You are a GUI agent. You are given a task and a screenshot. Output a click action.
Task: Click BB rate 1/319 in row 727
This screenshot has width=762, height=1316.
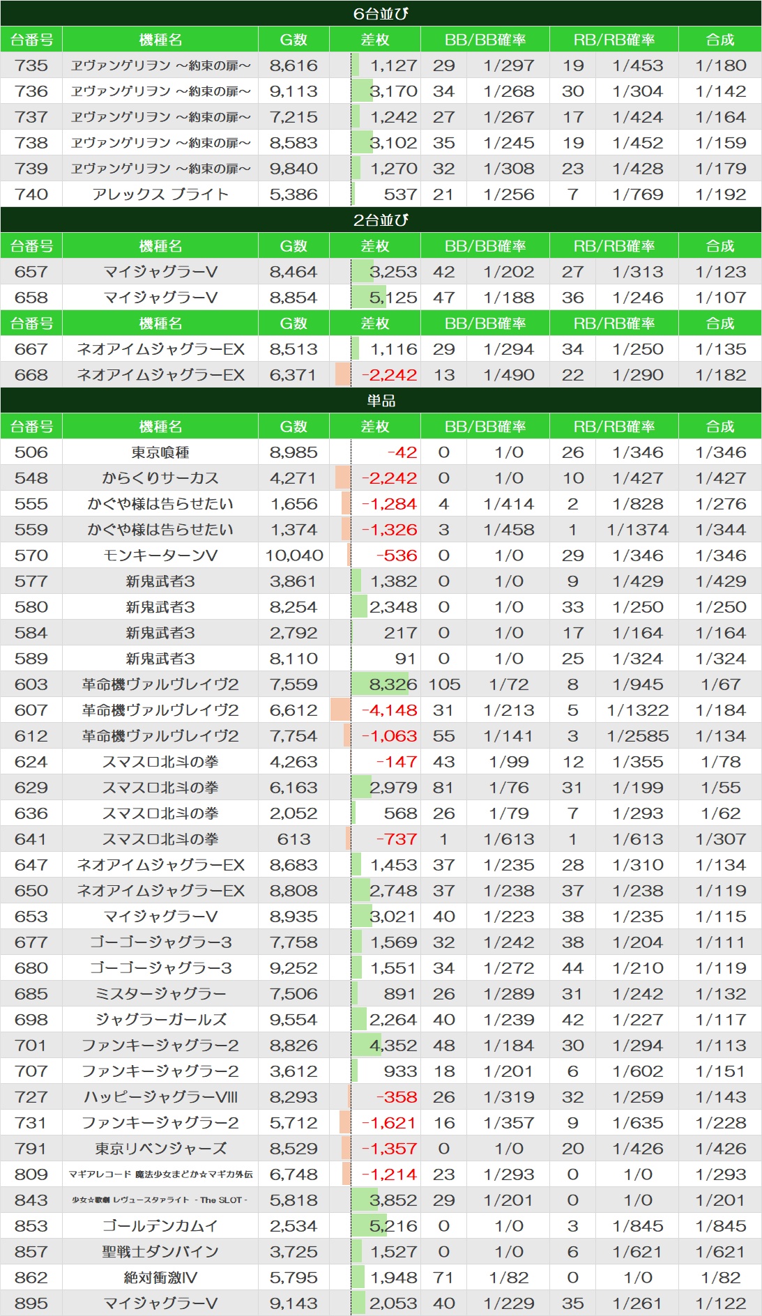[x=509, y=1097]
